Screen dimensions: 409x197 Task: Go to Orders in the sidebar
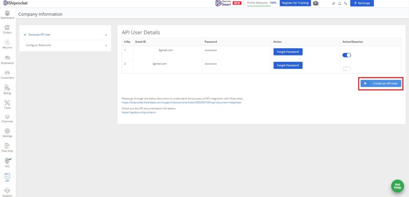click(x=7, y=28)
